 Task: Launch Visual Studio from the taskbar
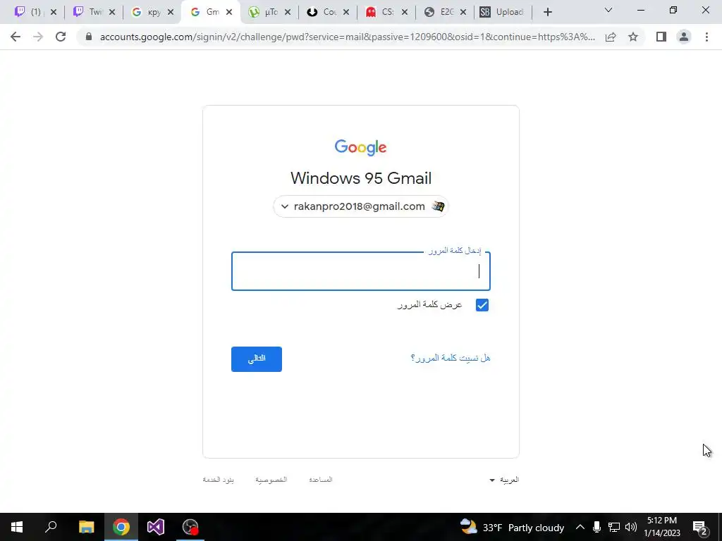tap(156, 527)
